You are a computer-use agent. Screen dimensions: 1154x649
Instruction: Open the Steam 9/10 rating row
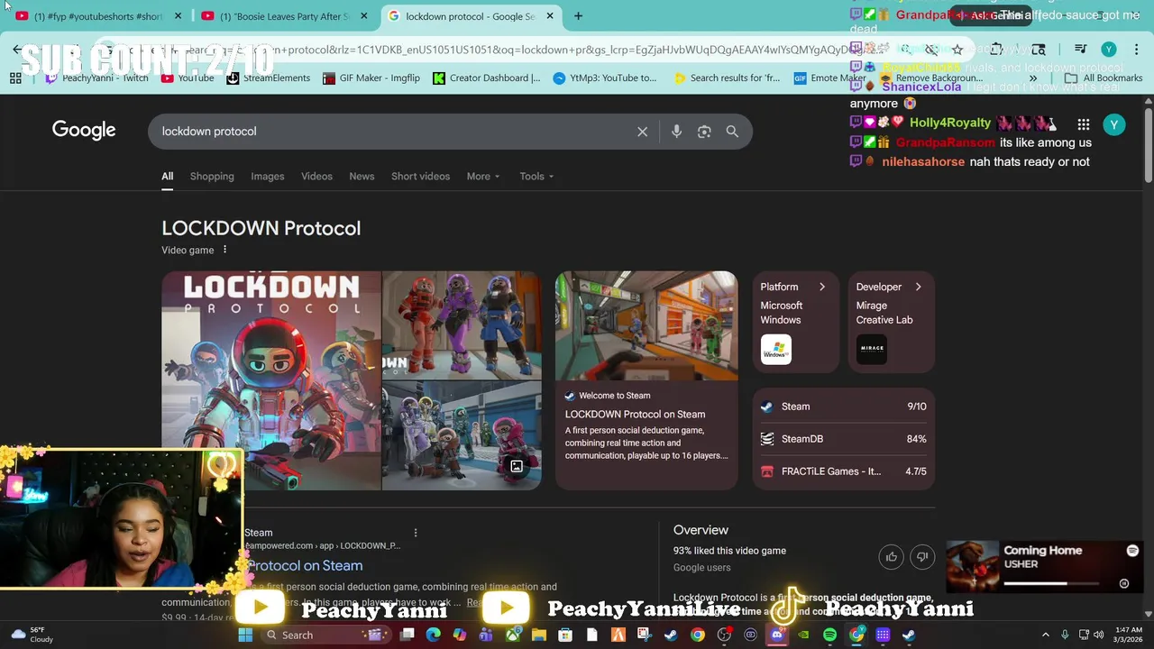(844, 407)
